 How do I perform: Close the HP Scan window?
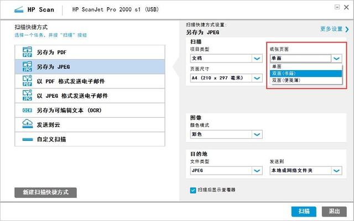[x=346, y=7]
